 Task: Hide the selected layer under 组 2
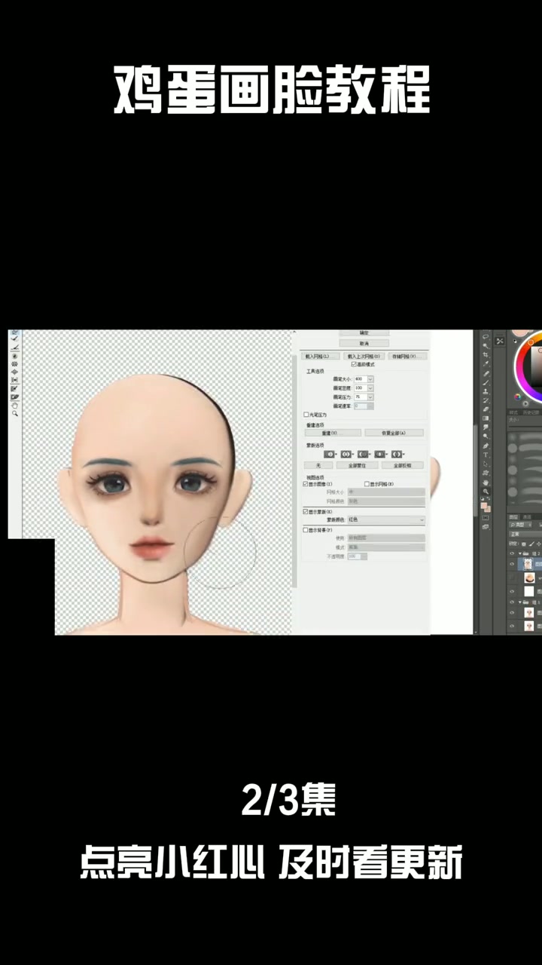pyautogui.click(x=512, y=564)
